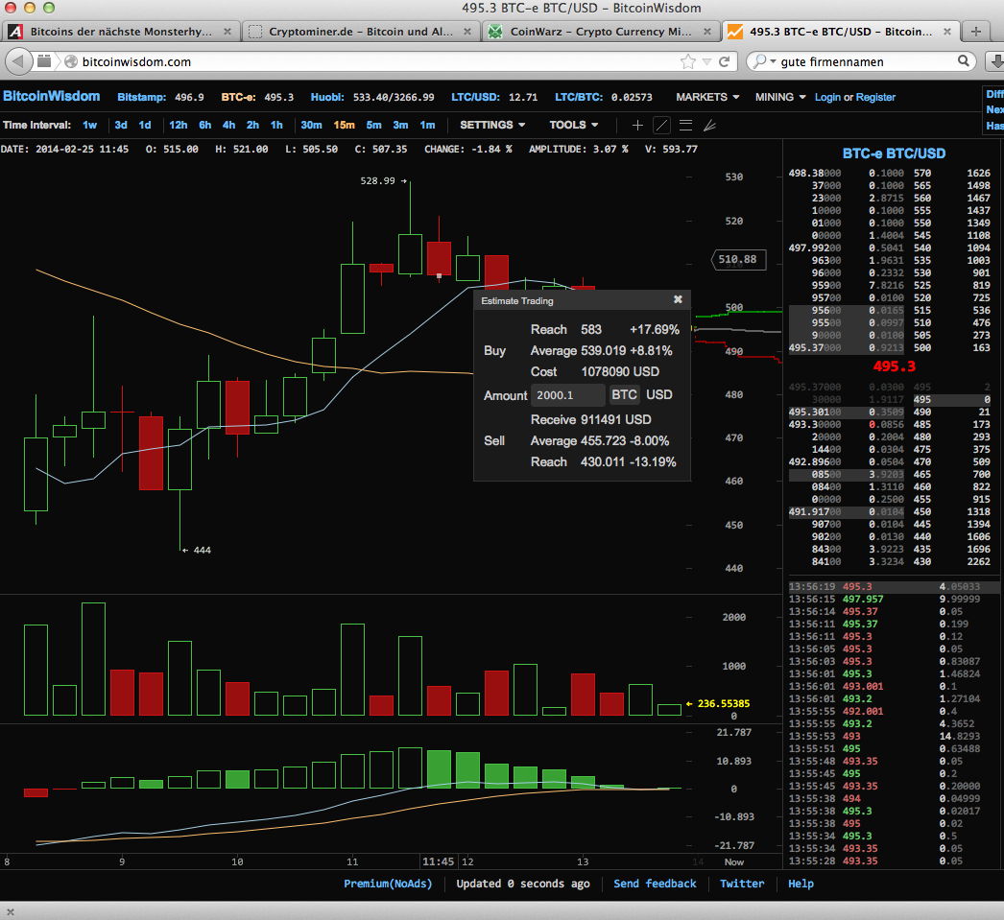Click the Register link
The image size is (1004, 920).
pos(875,97)
